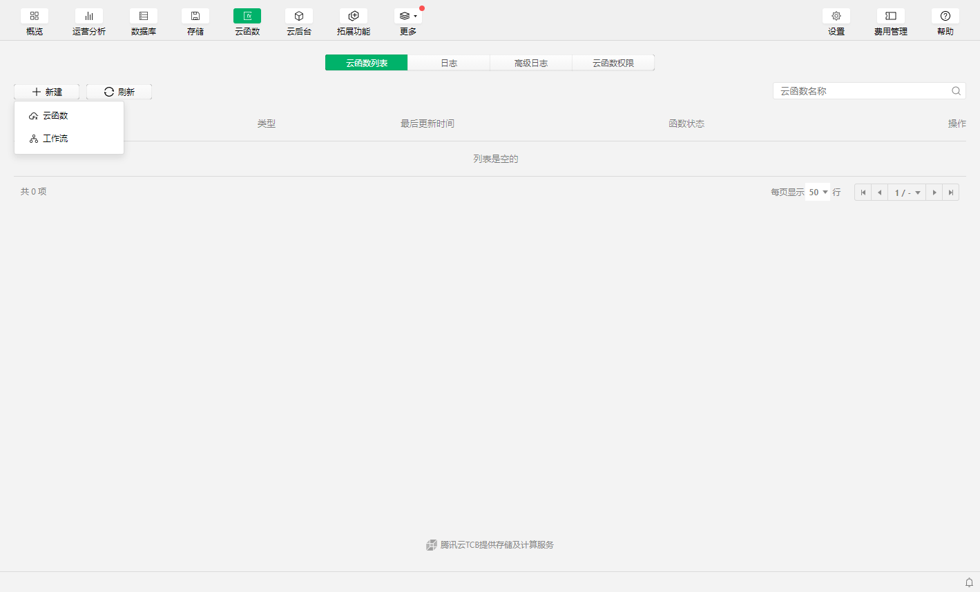This screenshot has height=592, width=980.
Task: Choose 工作流 from the new menu
Action: (69, 139)
